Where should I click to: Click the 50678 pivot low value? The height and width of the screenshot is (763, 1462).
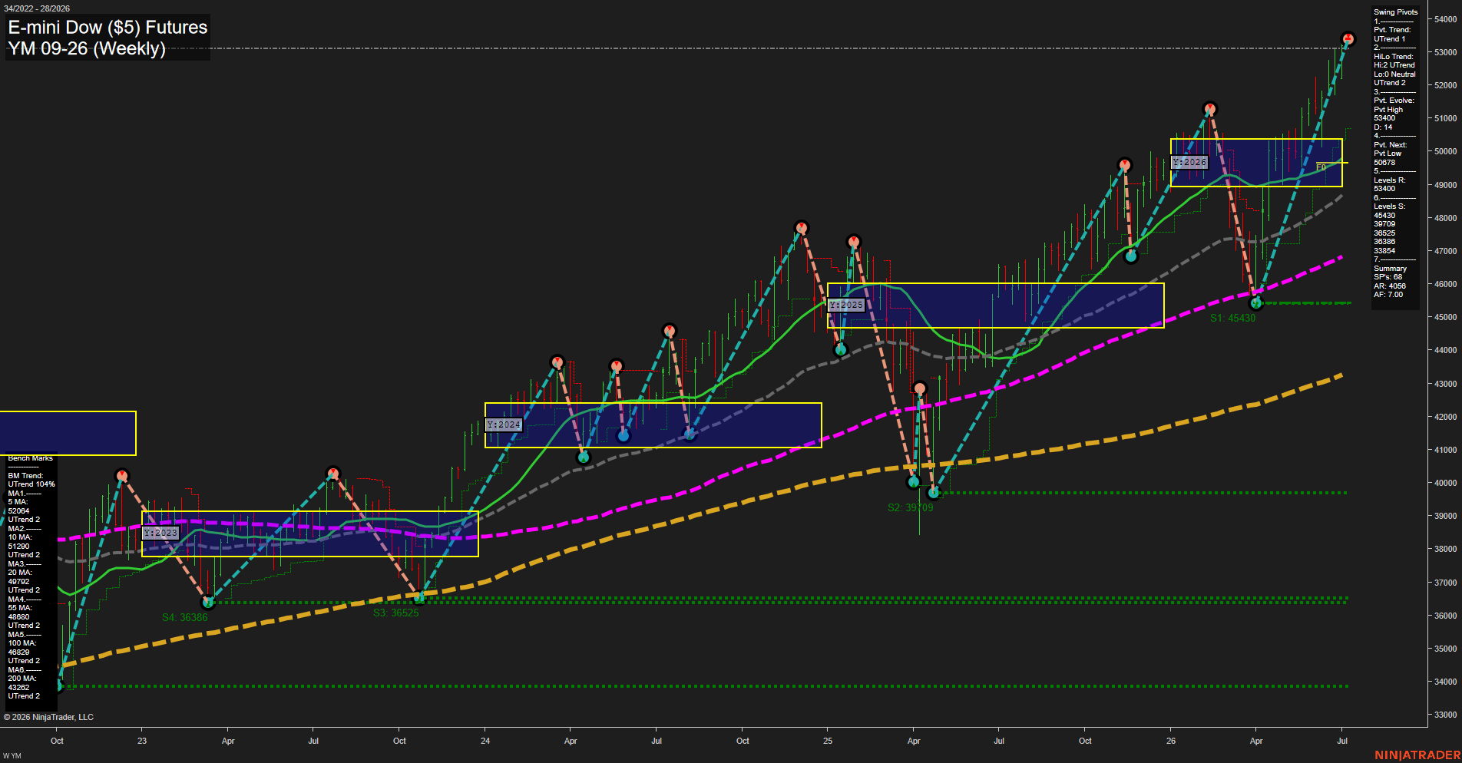1384,163
